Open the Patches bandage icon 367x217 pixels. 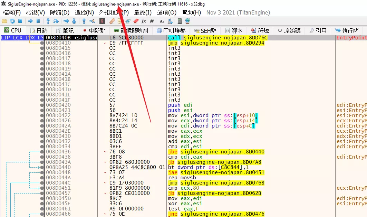coord(112,21)
